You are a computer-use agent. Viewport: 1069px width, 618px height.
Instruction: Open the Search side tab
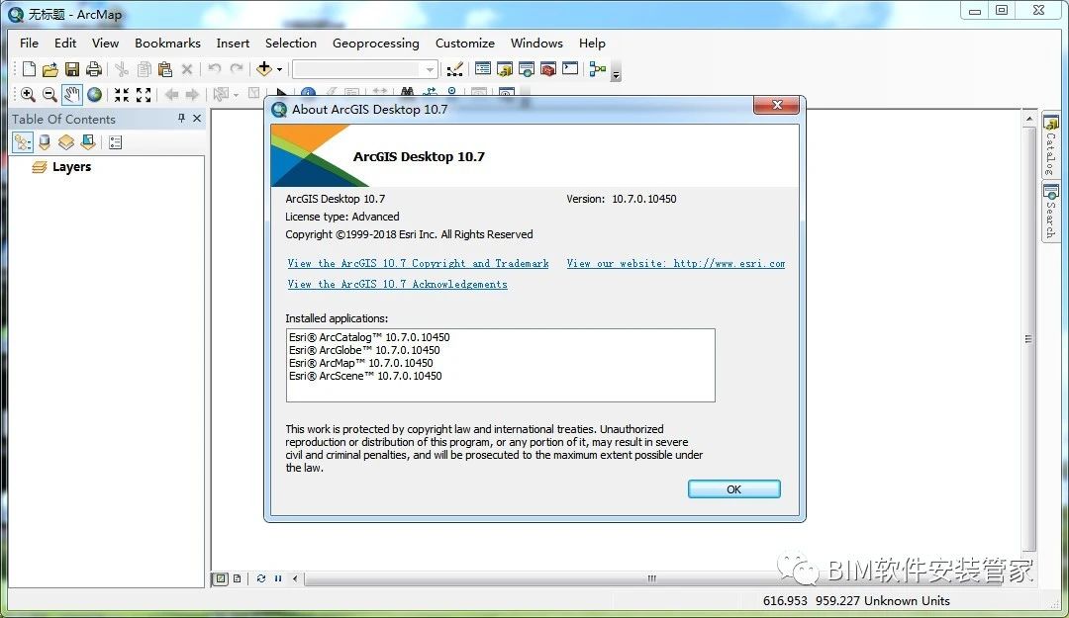click(1050, 212)
